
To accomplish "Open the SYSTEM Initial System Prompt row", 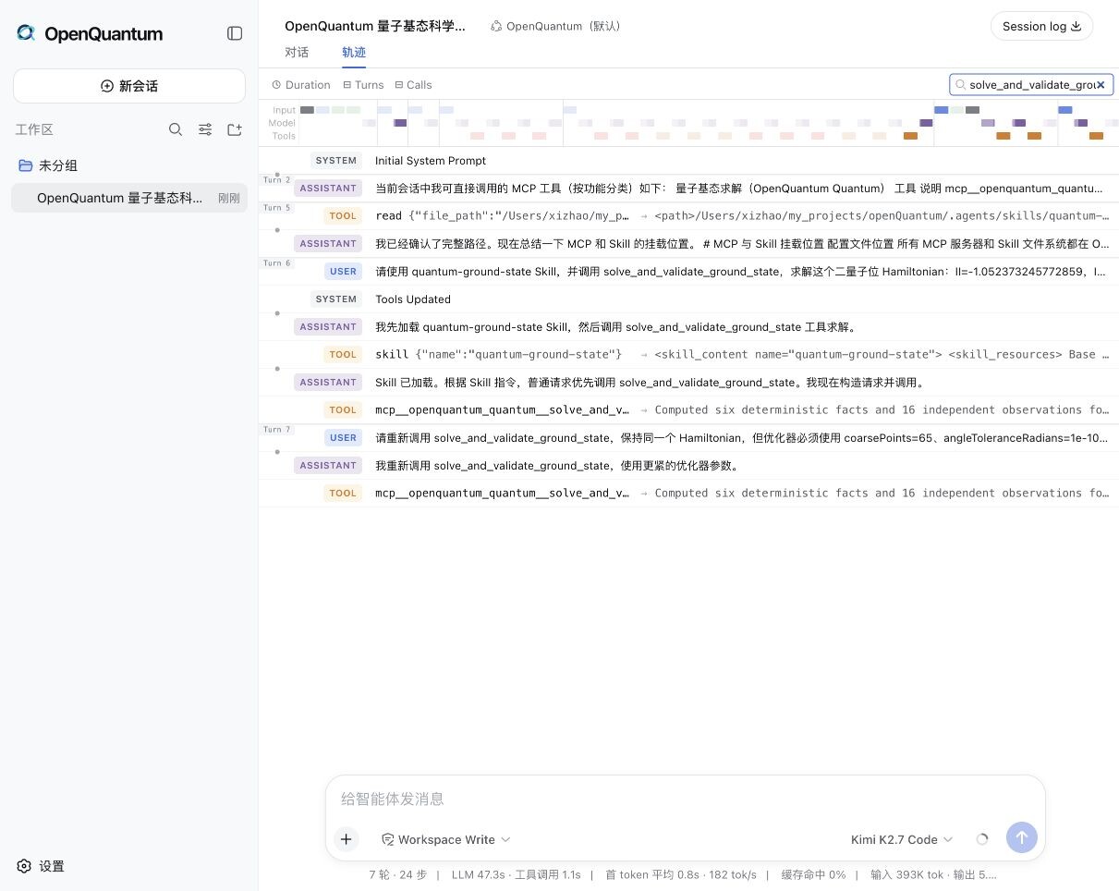I will [688, 161].
